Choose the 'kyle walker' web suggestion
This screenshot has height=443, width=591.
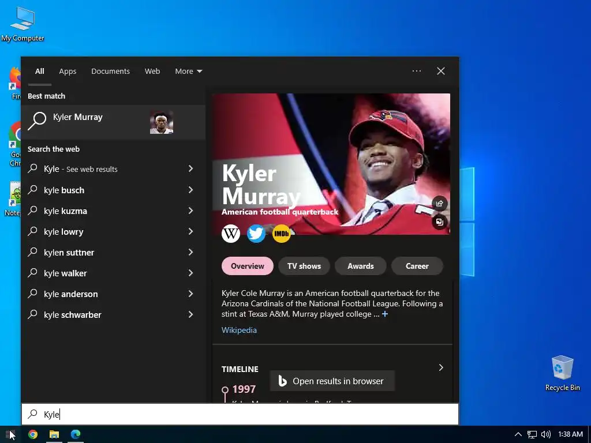(x=113, y=273)
